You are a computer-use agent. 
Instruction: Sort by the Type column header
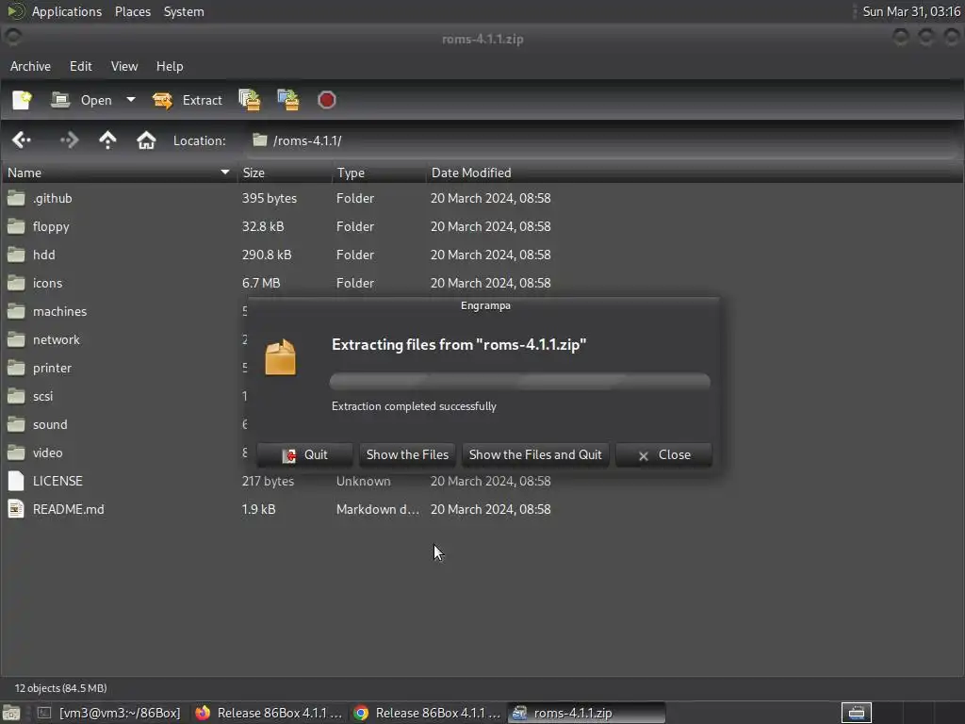click(379, 173)
